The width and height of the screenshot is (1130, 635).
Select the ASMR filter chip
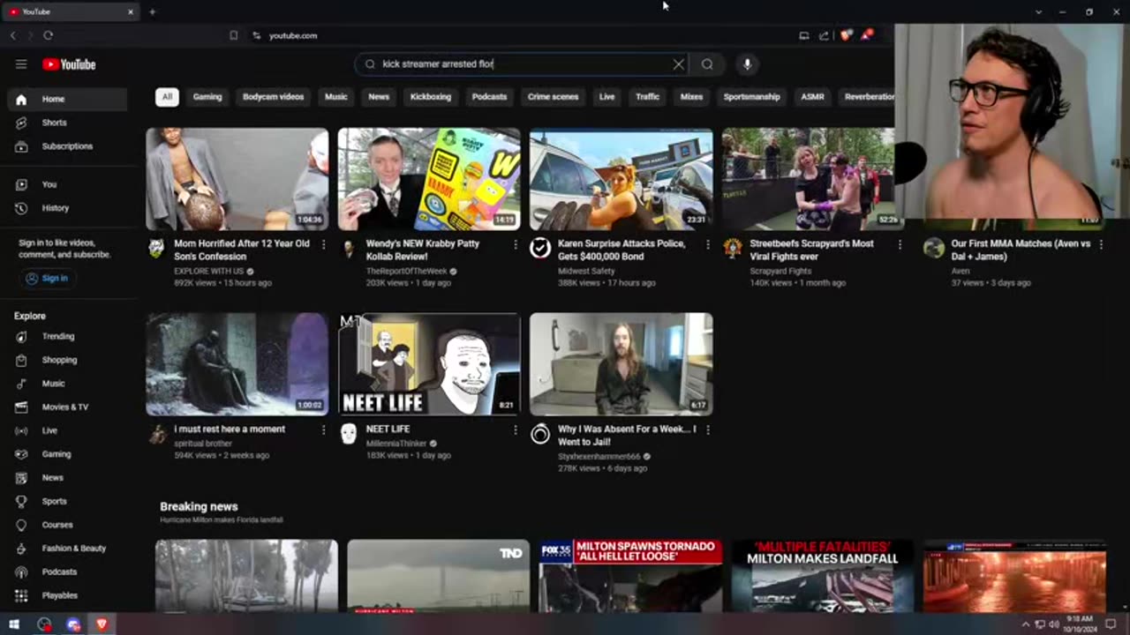812,97
